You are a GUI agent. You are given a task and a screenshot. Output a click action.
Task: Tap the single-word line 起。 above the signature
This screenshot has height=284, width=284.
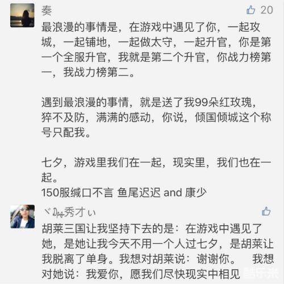[49, 177]
